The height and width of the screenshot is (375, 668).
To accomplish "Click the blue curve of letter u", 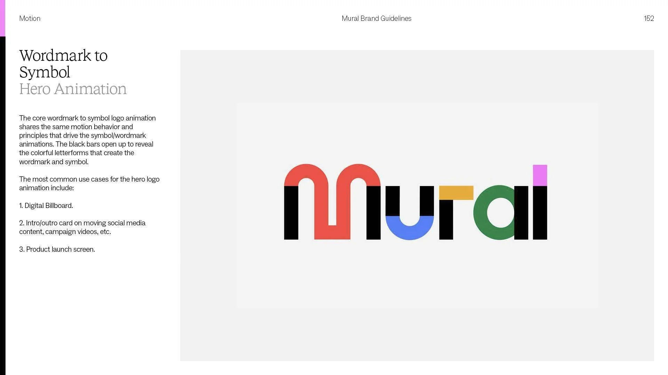I will pos(409,228).
